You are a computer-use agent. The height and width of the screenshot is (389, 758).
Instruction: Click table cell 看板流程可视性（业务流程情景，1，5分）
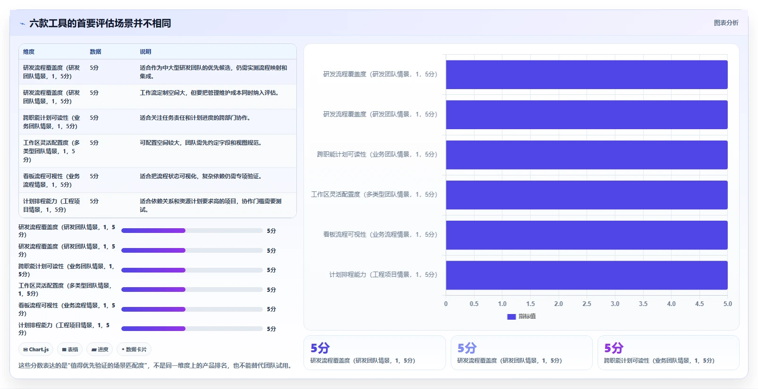tap(51, 181)
